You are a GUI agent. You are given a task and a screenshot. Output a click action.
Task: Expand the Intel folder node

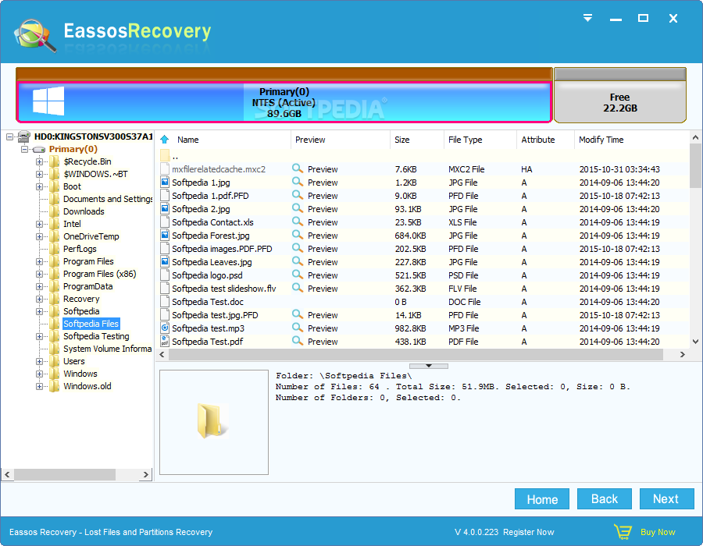click(x=40, y=224)
